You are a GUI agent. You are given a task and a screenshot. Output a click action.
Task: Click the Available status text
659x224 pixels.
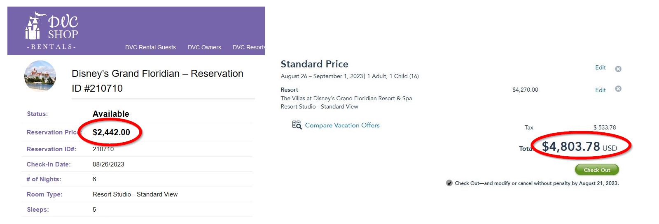111,114
